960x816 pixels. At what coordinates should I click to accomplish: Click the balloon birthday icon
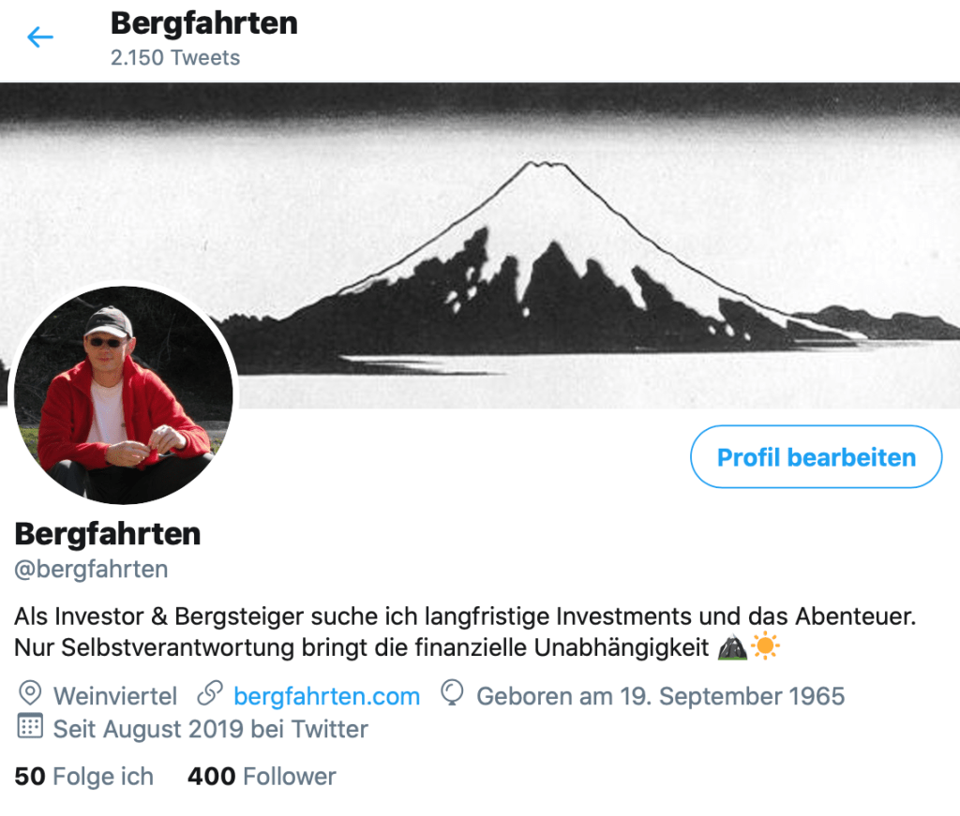point(452,693)
